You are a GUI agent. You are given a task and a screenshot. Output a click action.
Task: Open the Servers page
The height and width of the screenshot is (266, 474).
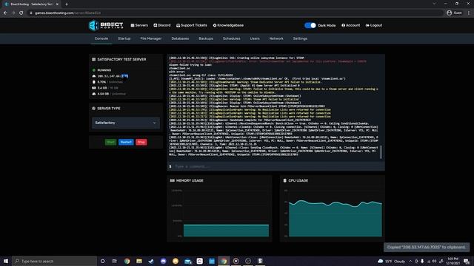(x=139, y=25)
